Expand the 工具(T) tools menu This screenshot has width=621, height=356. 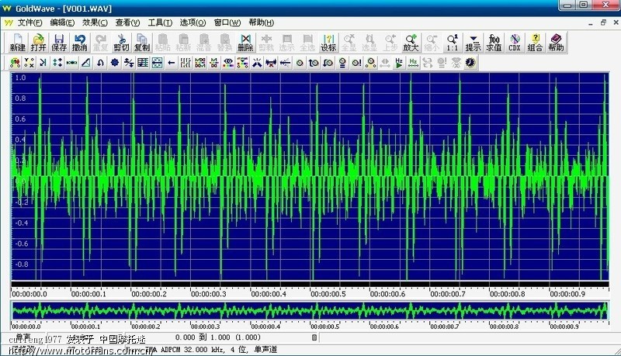[161, 22]
